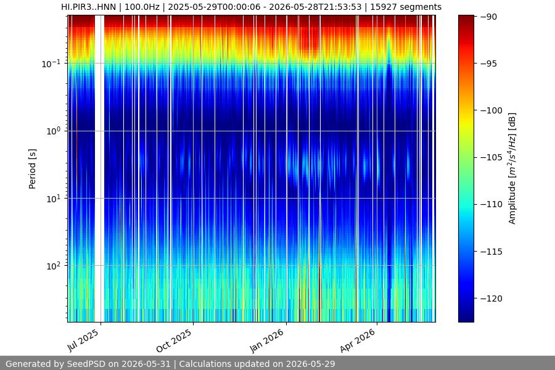The image size is (555, 370).
Task: Click the Period [s] y-axis label
Action: 32,169
